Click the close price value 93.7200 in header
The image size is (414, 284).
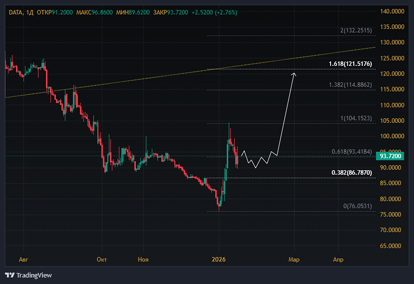pos(178,12)
